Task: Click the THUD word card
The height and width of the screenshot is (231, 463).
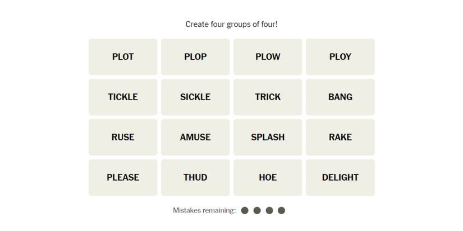Action: coord(195,177)
